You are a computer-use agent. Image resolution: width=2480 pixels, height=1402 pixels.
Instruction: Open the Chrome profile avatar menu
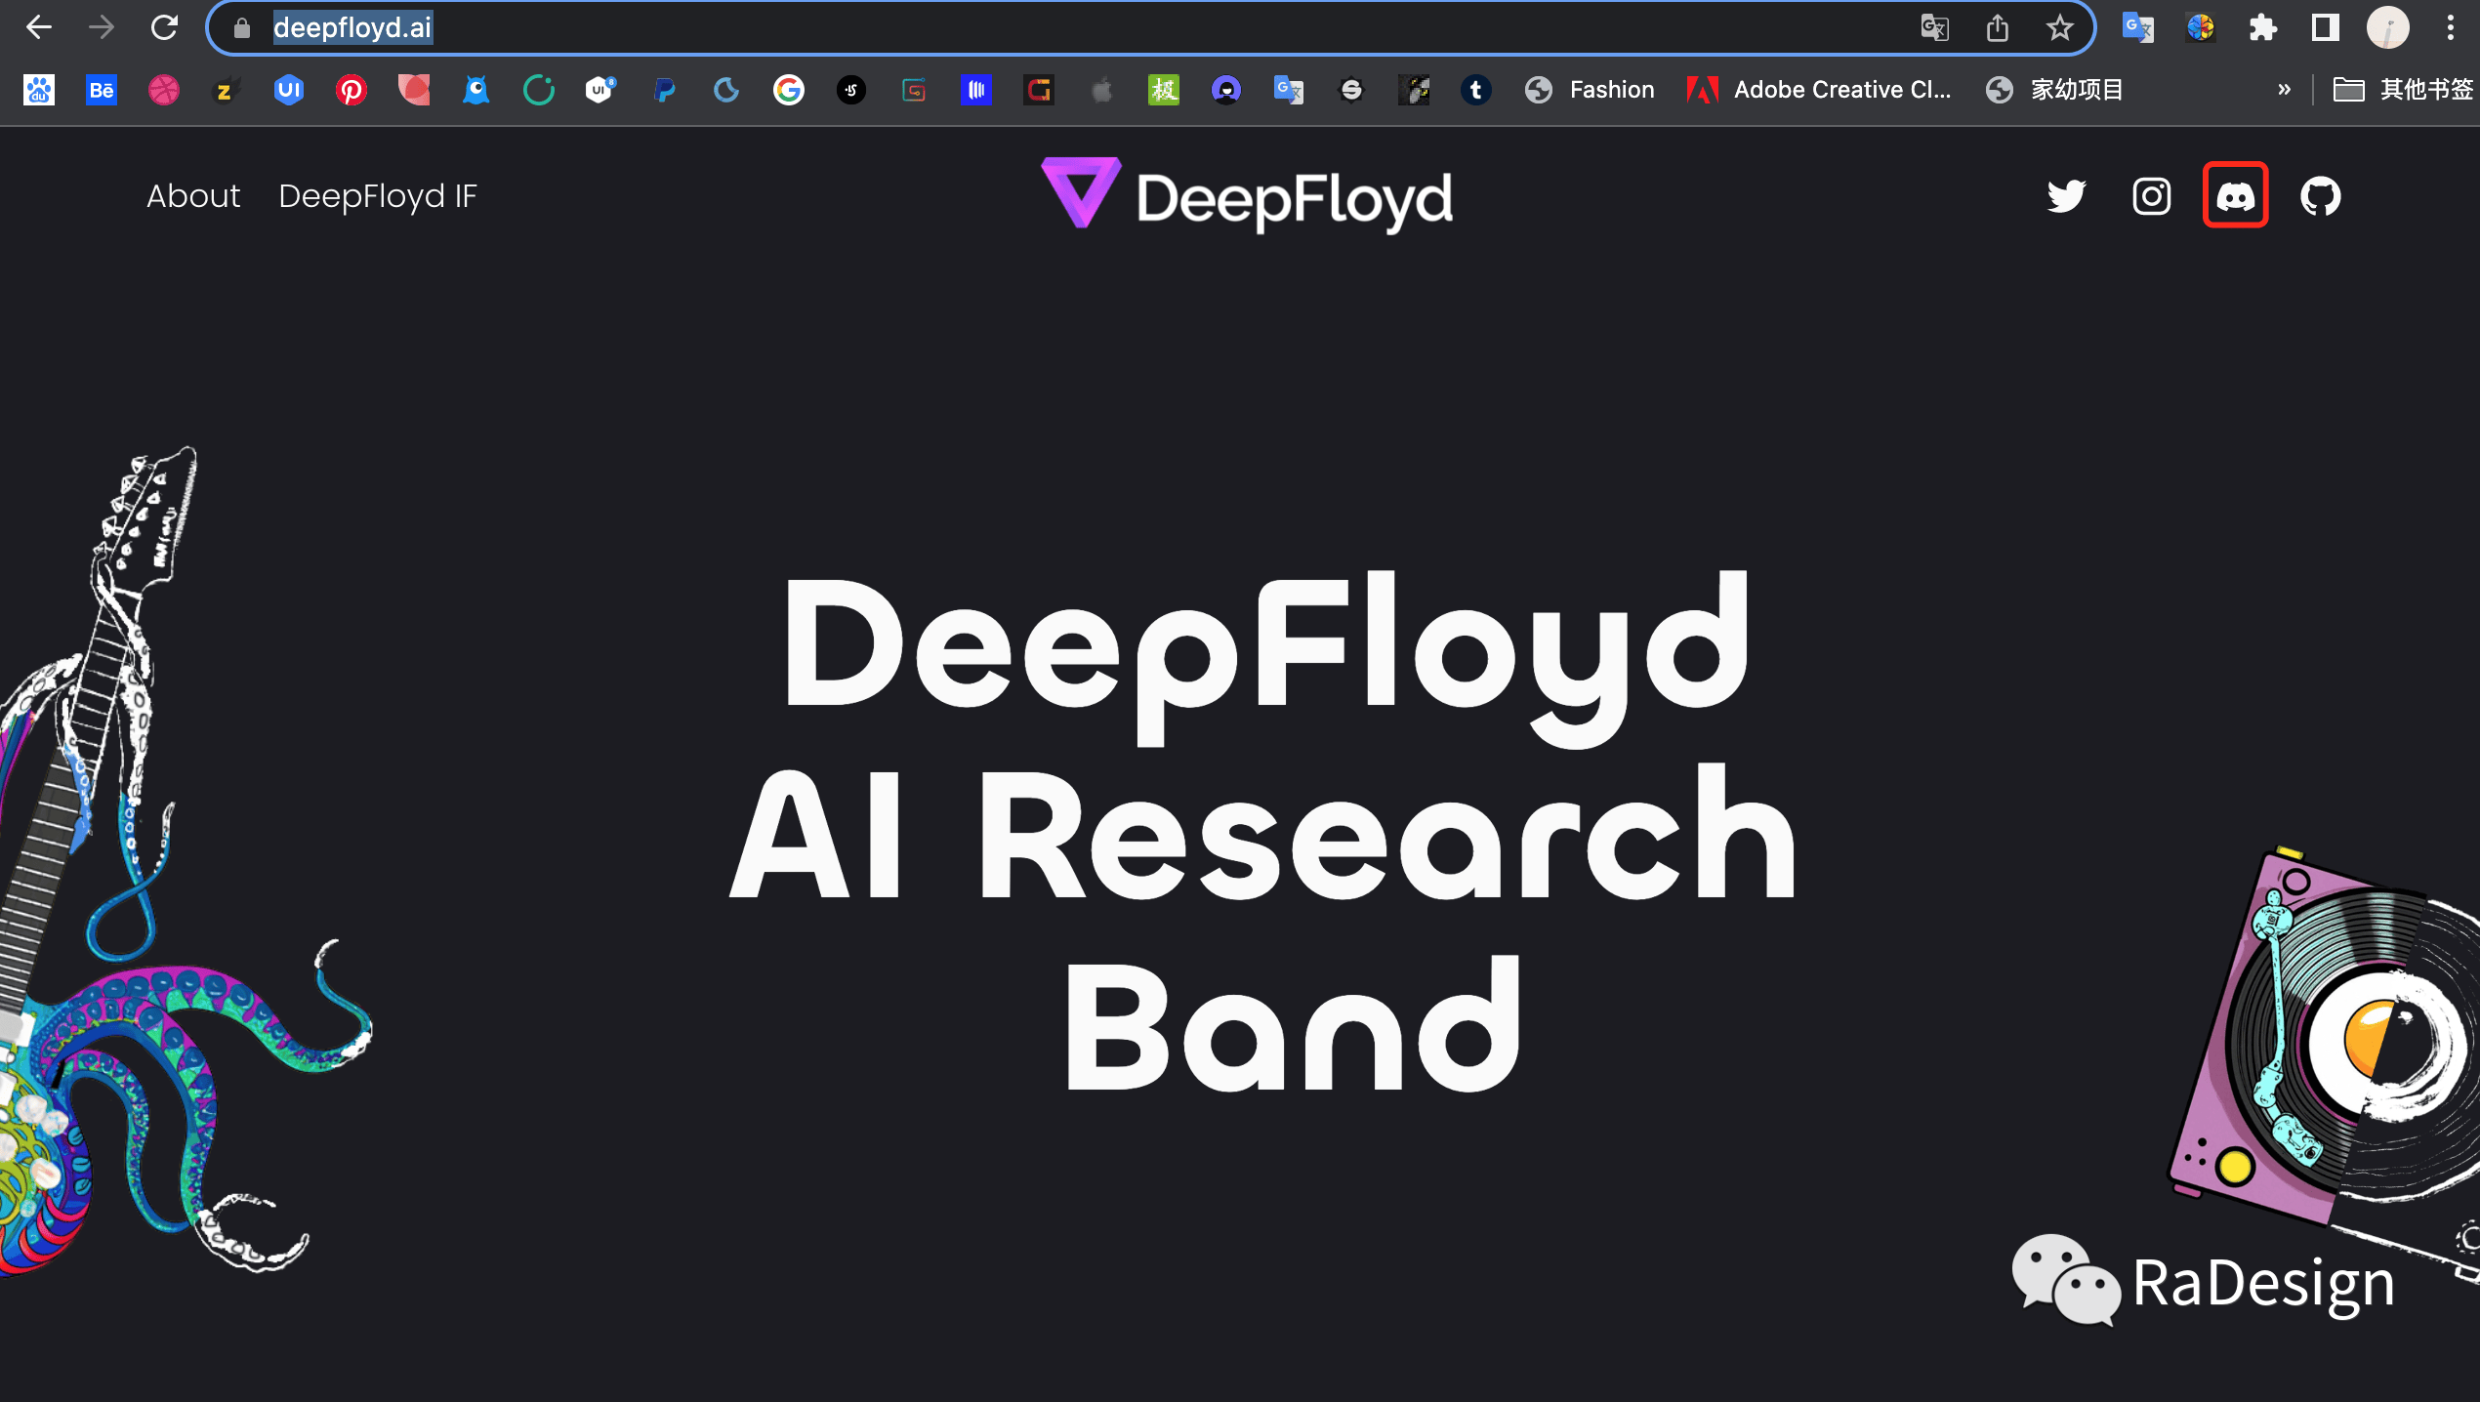(2388, 28)
